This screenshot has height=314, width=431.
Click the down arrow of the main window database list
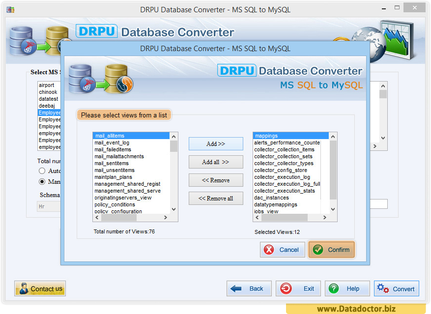click(x=383, y=138)
